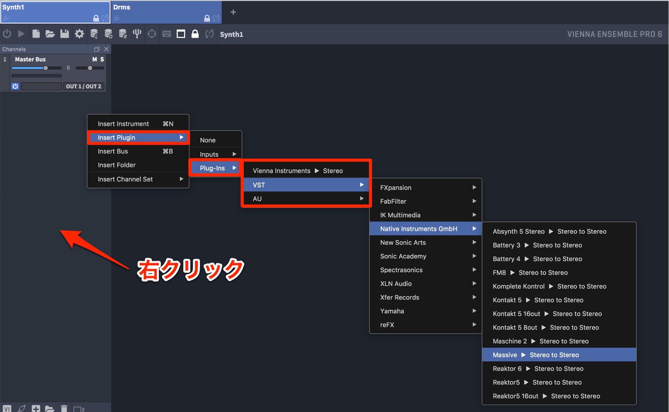Toggle the toolbar lock icon
Screen dimensions: 669x412
[195, 34]
